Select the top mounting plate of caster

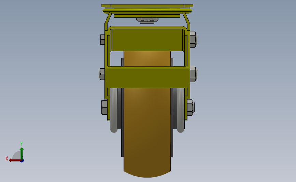(x=147, y=6)
